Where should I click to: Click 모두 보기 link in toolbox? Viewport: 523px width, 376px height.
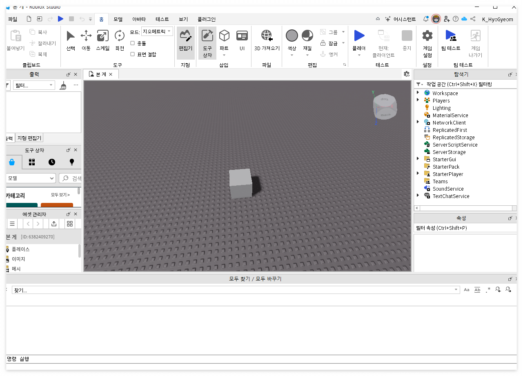(60, 195)
